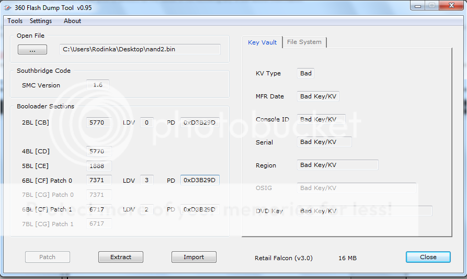
Task: Open the Settings menu
Action: (41, 21)
